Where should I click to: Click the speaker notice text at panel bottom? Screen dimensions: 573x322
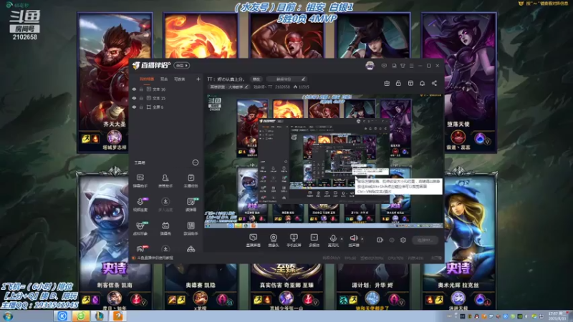pyautogui.click(x=155, y=258)
